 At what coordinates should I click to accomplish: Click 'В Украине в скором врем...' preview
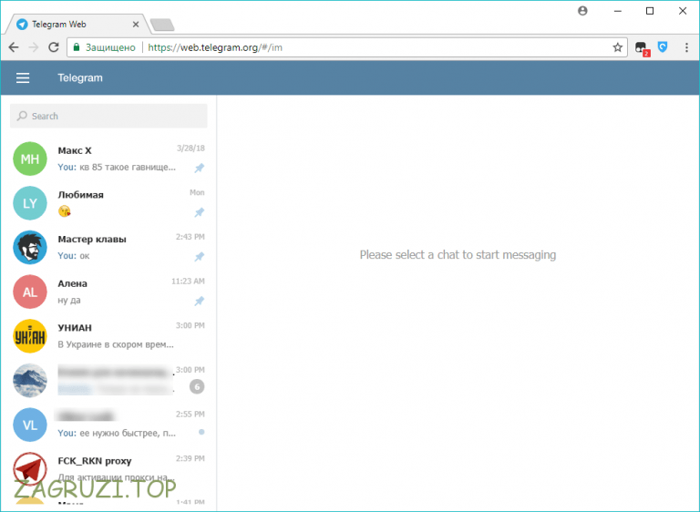tap(116, 344)
